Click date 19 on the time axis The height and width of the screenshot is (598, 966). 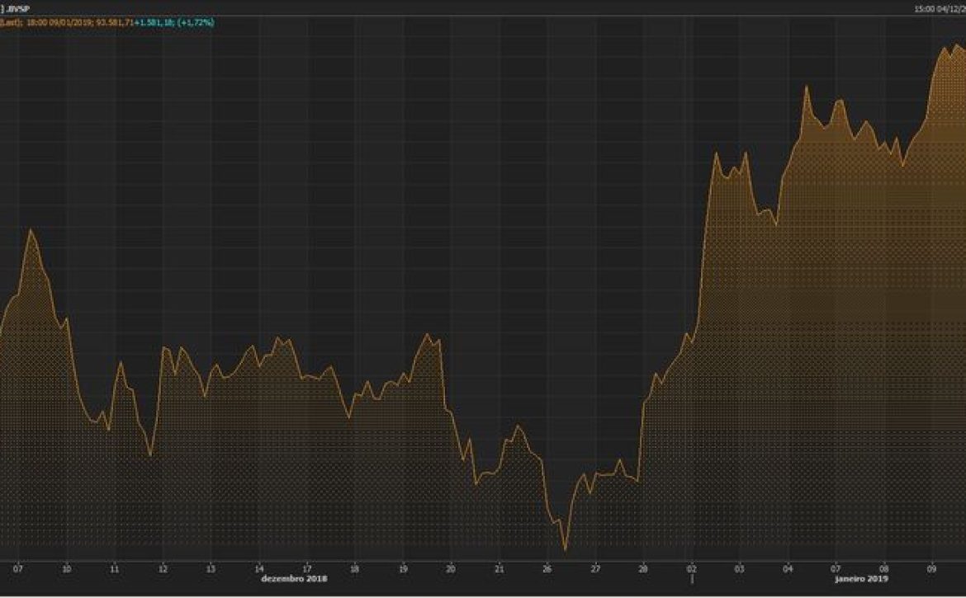click(403, 568)
